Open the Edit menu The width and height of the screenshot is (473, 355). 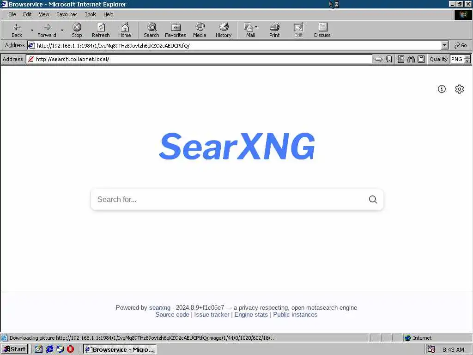[x=27, y=14]
